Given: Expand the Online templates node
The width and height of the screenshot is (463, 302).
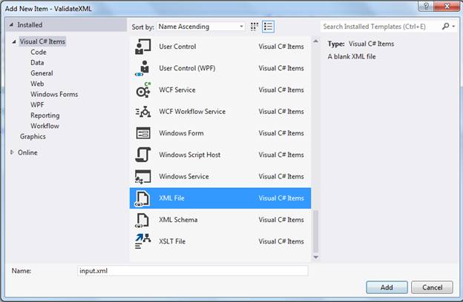Looking at the screenshot, I should tap(12, 152).
